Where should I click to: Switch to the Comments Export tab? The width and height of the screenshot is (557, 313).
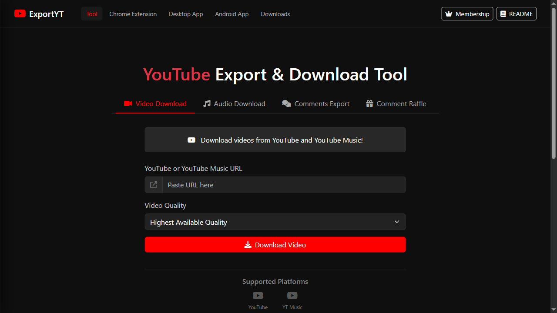pyautogui.click(x=316, y=103)
